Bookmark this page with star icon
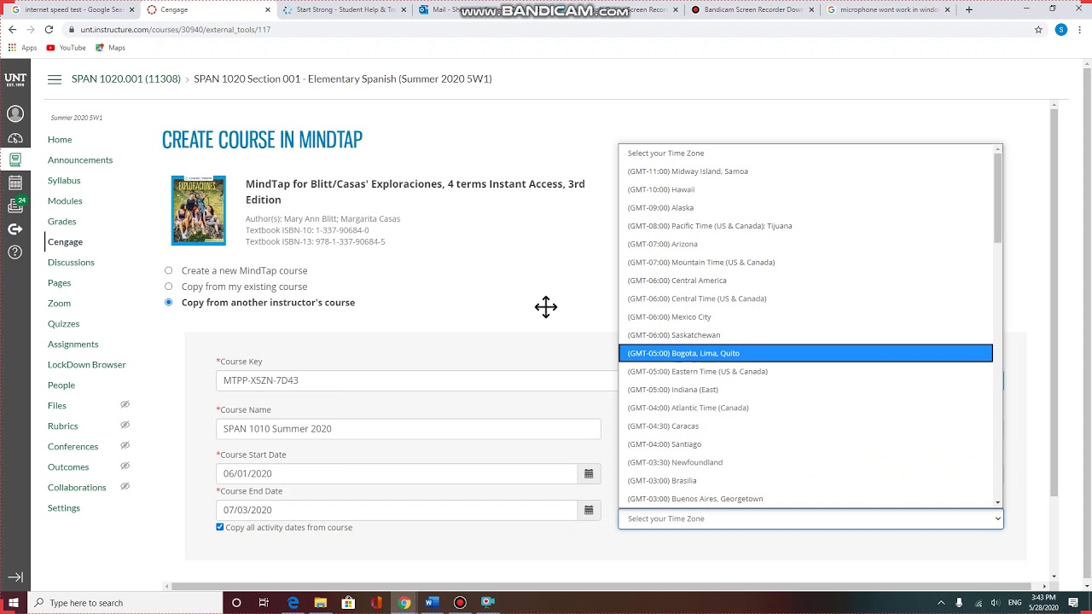 [1038, 29]
